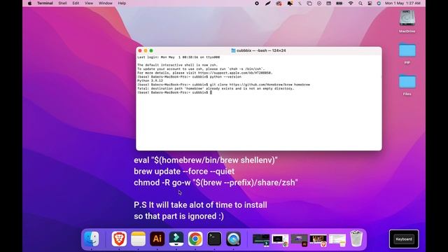
Task: Open the Edit menu
Action: point(76,3)
